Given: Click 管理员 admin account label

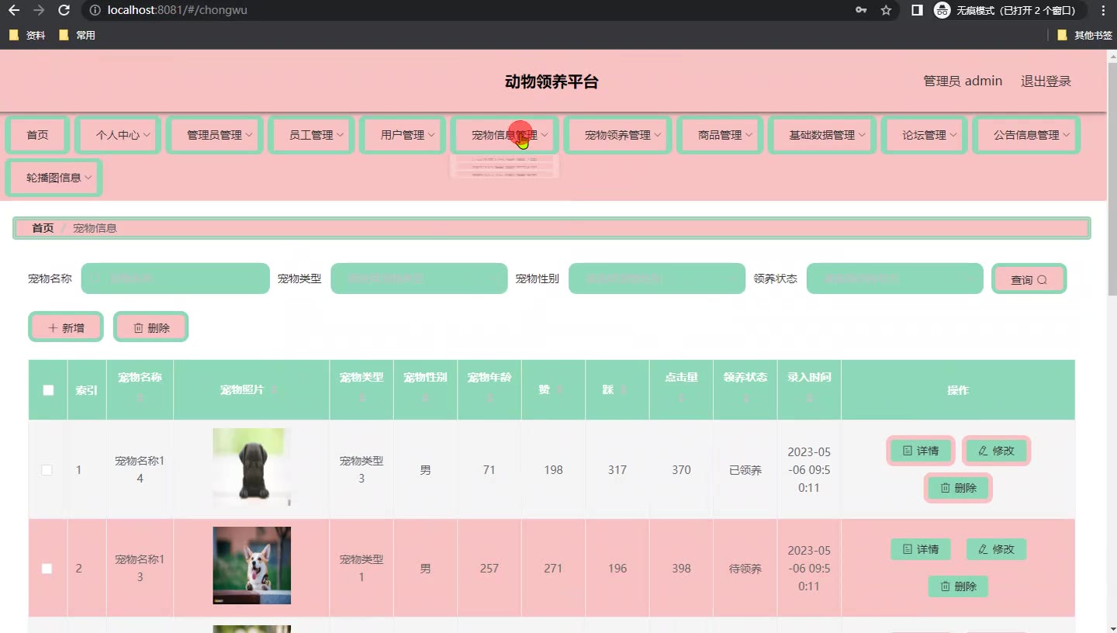Looking at the screenshot, I should pos(963,81).
